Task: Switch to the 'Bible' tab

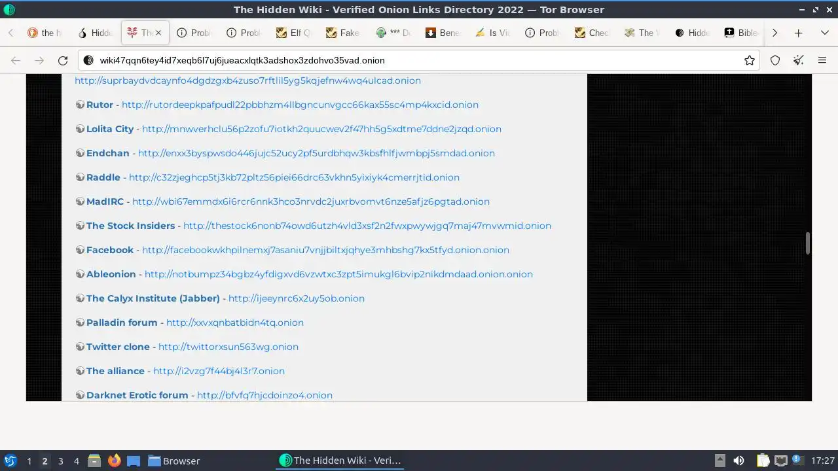Action: point(741,33)
